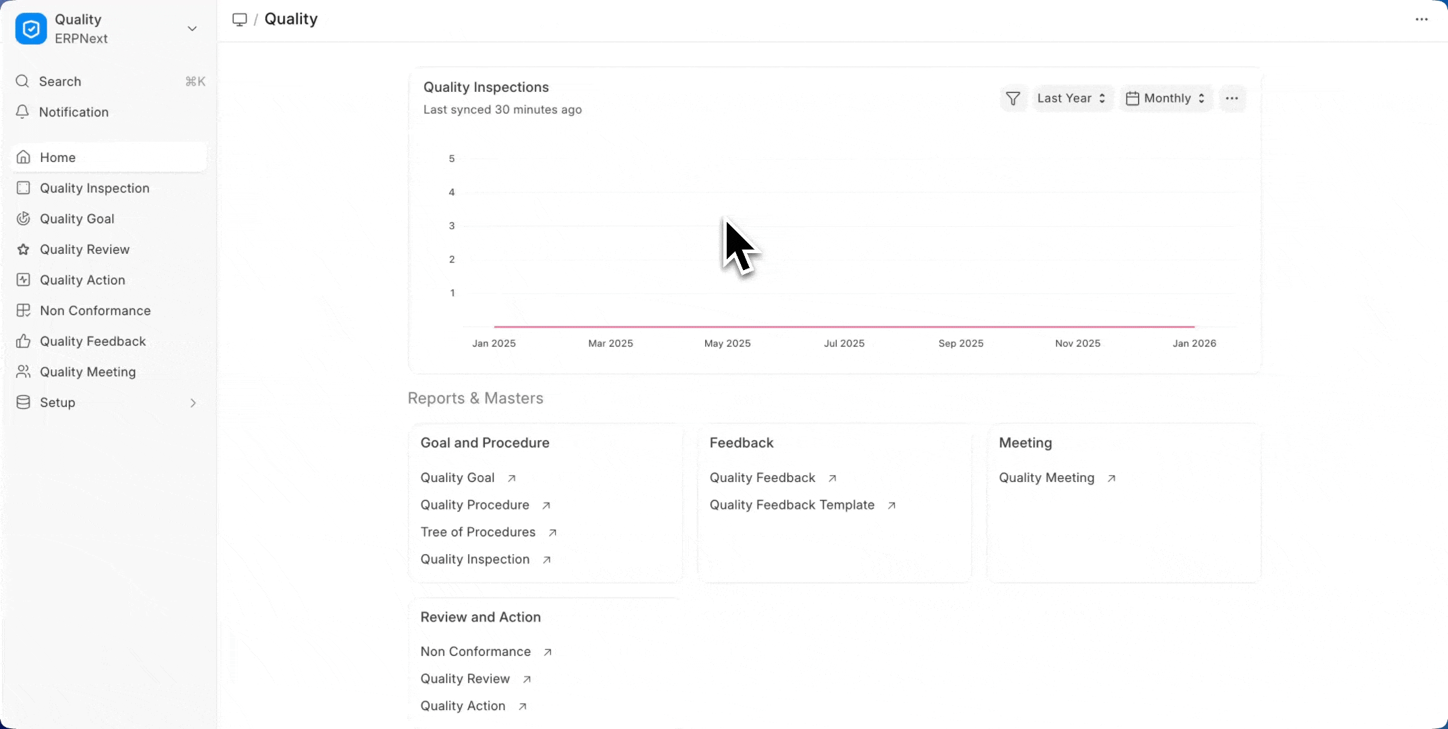The image size is (1448, 729).
Task: Open the chart's three-dot options menu
Action: click(1232, 99)
